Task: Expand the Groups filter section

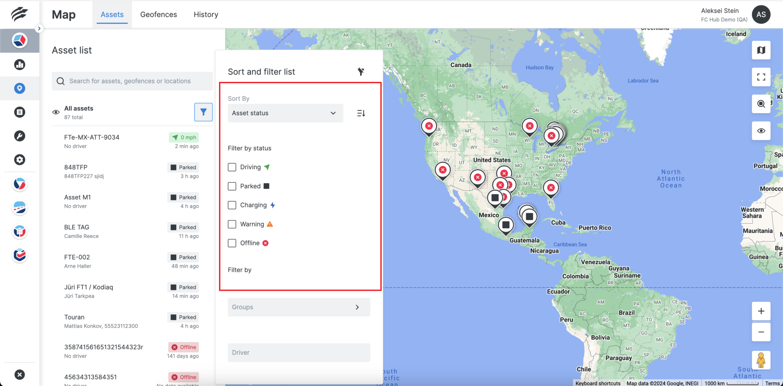Action: click(298, 307)
